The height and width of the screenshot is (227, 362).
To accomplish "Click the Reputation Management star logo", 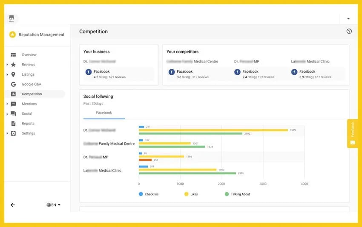I will pos(12,35).
